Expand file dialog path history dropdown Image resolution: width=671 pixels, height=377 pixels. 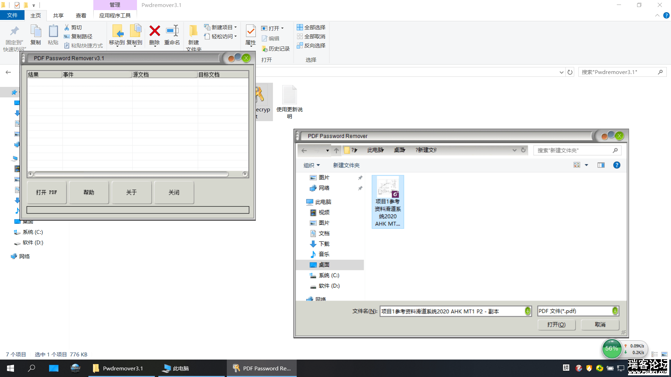pos(514,150)
